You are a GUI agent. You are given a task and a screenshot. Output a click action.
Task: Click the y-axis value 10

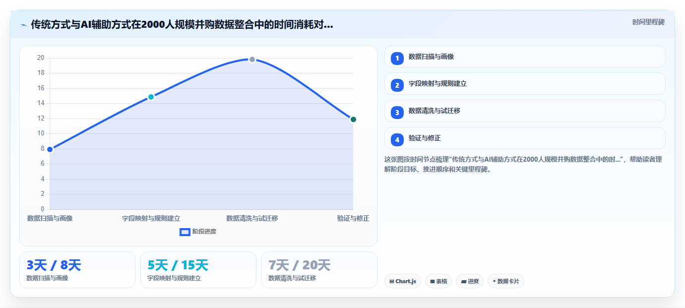[x=41, y=133]
